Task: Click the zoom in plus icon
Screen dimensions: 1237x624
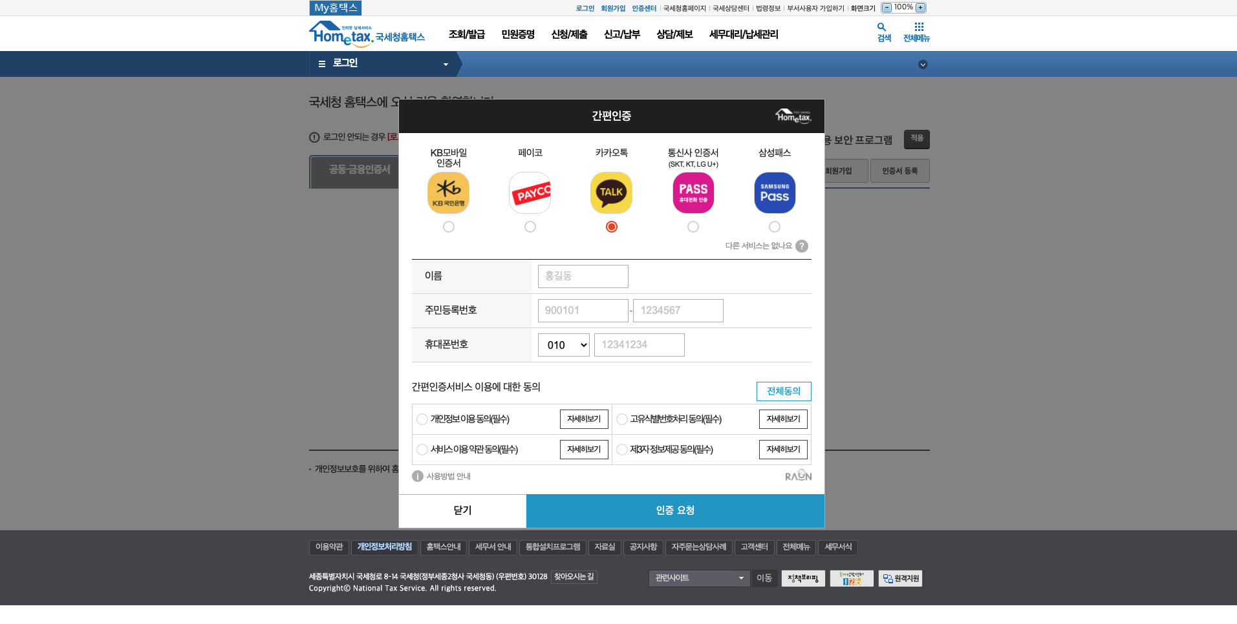Action: tap(921, 8)
